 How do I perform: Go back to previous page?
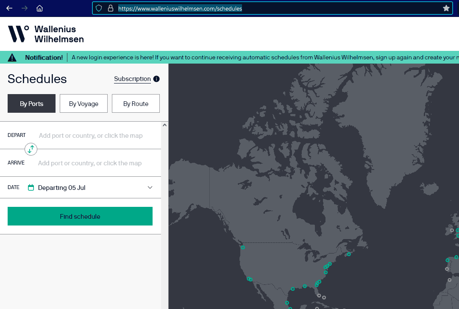[9, 8]
